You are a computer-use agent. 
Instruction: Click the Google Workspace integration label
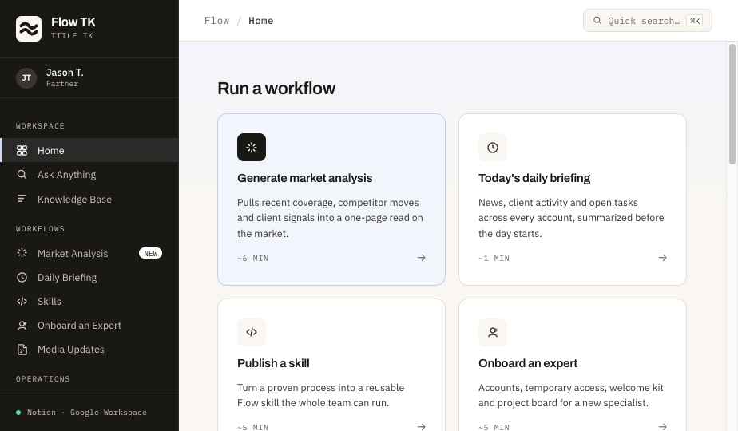click(109, 413)
